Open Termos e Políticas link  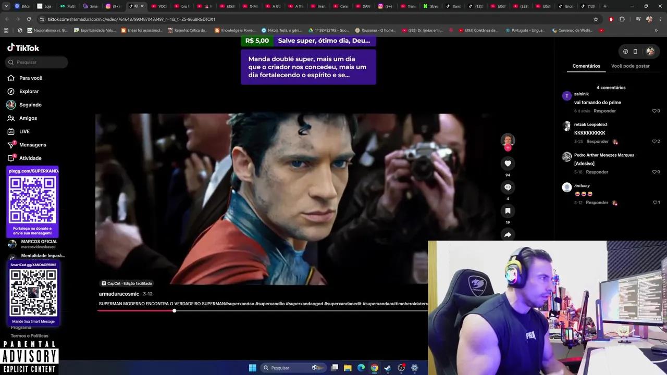pyautogui.click(x=29, y=336)
